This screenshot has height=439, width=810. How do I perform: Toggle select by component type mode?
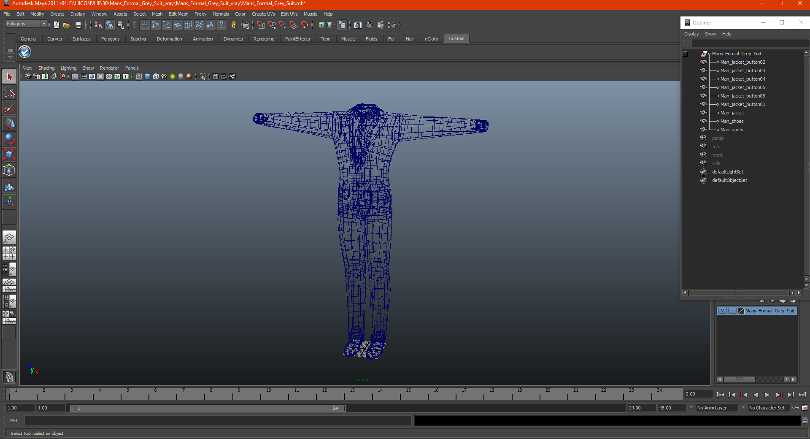[121, 25]
